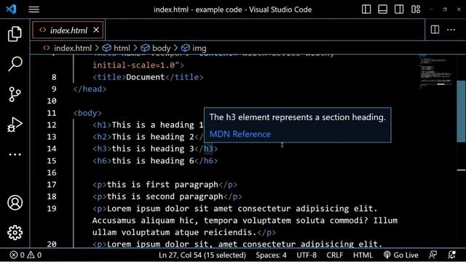Image resolution: width=466 pixels, height=262 pixels.
Task: Click hover tooltip text about h3 element
Action: click(x=298, y=117)
